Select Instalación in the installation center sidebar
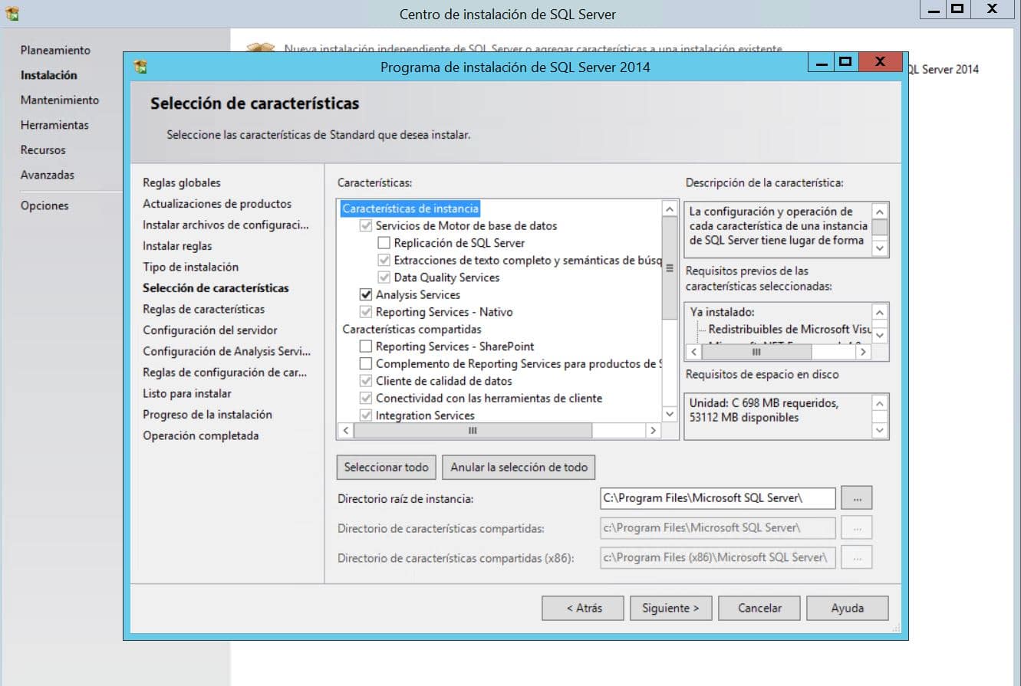Viewport: 1021px width, 686px height. pos(49,75)
